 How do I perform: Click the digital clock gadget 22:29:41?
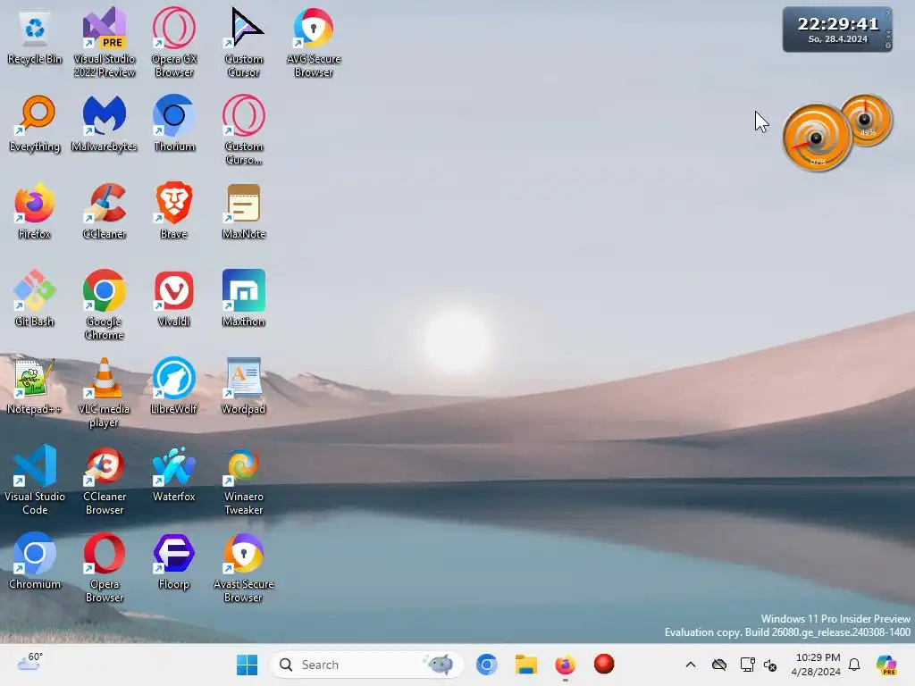point(836,29)
